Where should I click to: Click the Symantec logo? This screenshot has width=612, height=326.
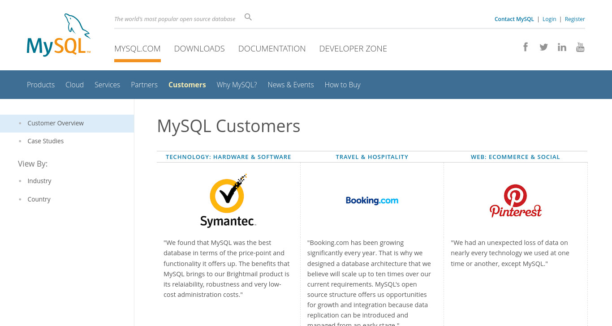[228, 201]
